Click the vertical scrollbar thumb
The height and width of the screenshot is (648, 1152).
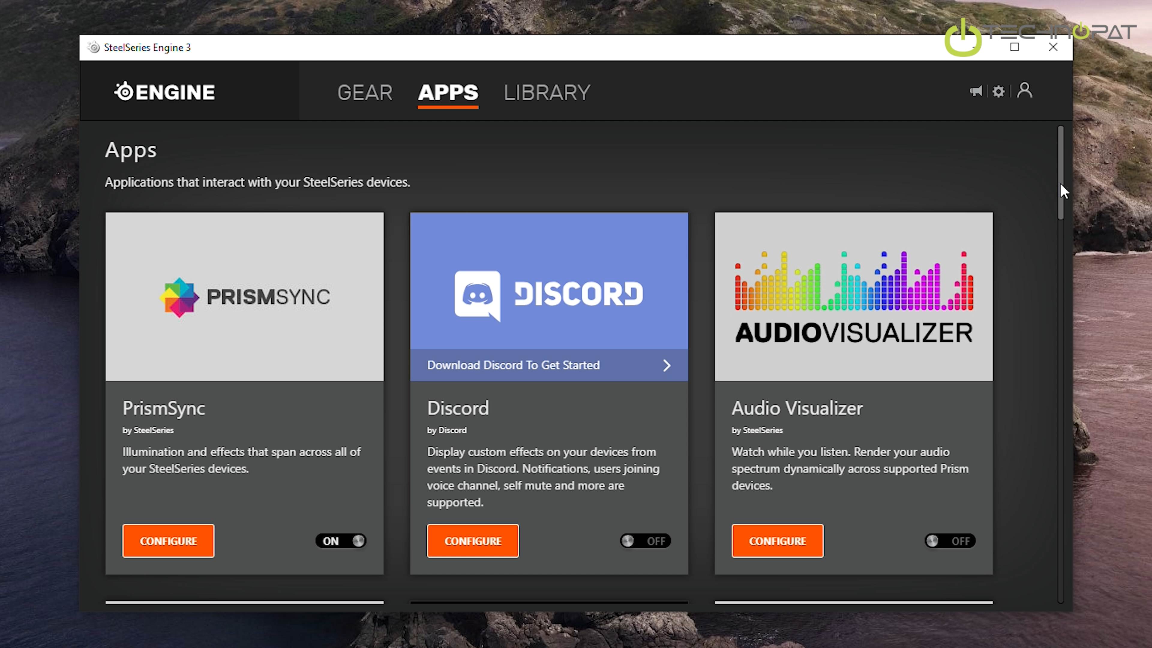tap(1060, 173)
